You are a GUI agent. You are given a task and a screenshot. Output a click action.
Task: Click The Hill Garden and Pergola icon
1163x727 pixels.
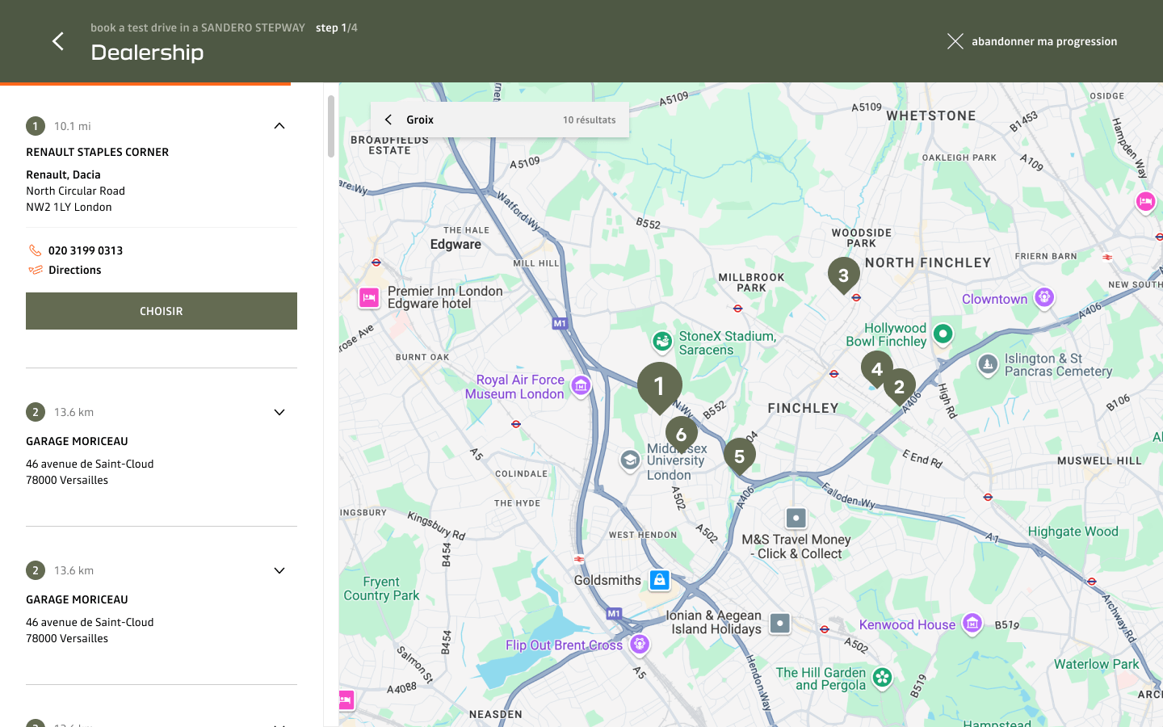click(882, 678)
